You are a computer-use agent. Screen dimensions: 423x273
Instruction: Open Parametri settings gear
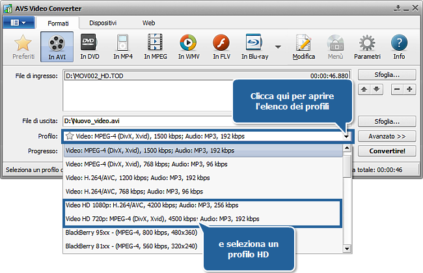(367, 47)
